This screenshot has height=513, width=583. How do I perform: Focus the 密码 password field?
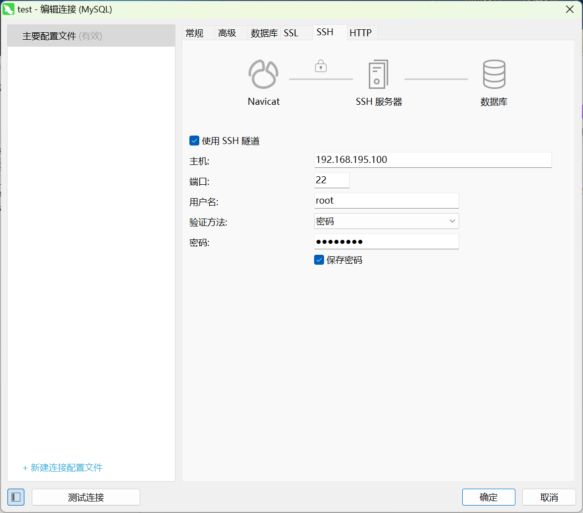(386, 241)
